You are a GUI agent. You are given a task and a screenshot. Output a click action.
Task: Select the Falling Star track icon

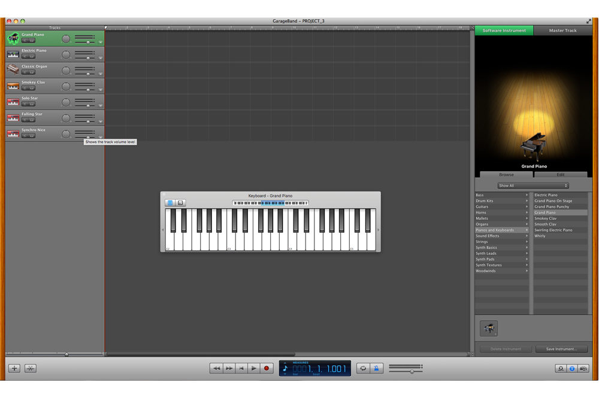click(13, 118)
